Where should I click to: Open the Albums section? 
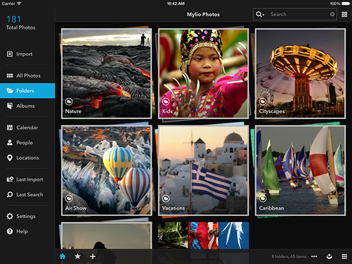pyautogui.click(x=28, y=106)
